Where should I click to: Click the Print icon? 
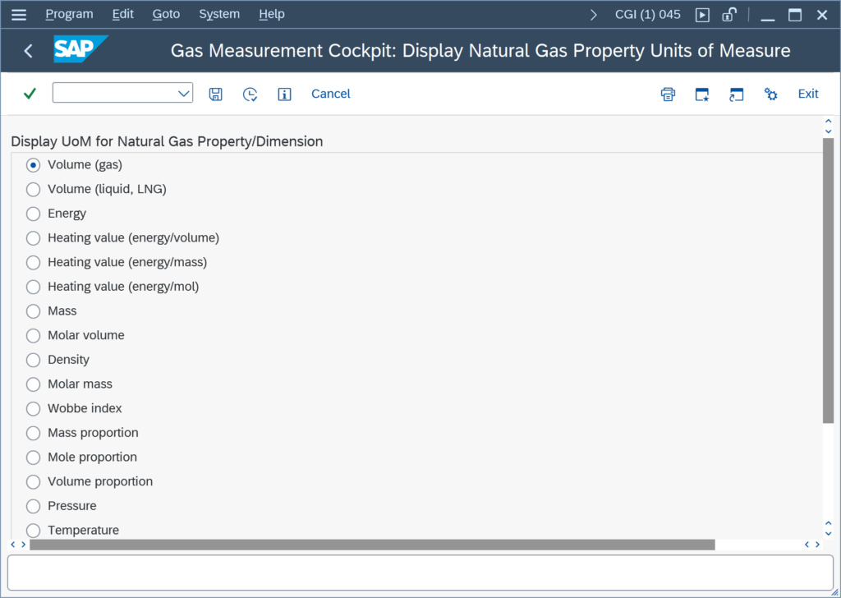coord(668,94)
